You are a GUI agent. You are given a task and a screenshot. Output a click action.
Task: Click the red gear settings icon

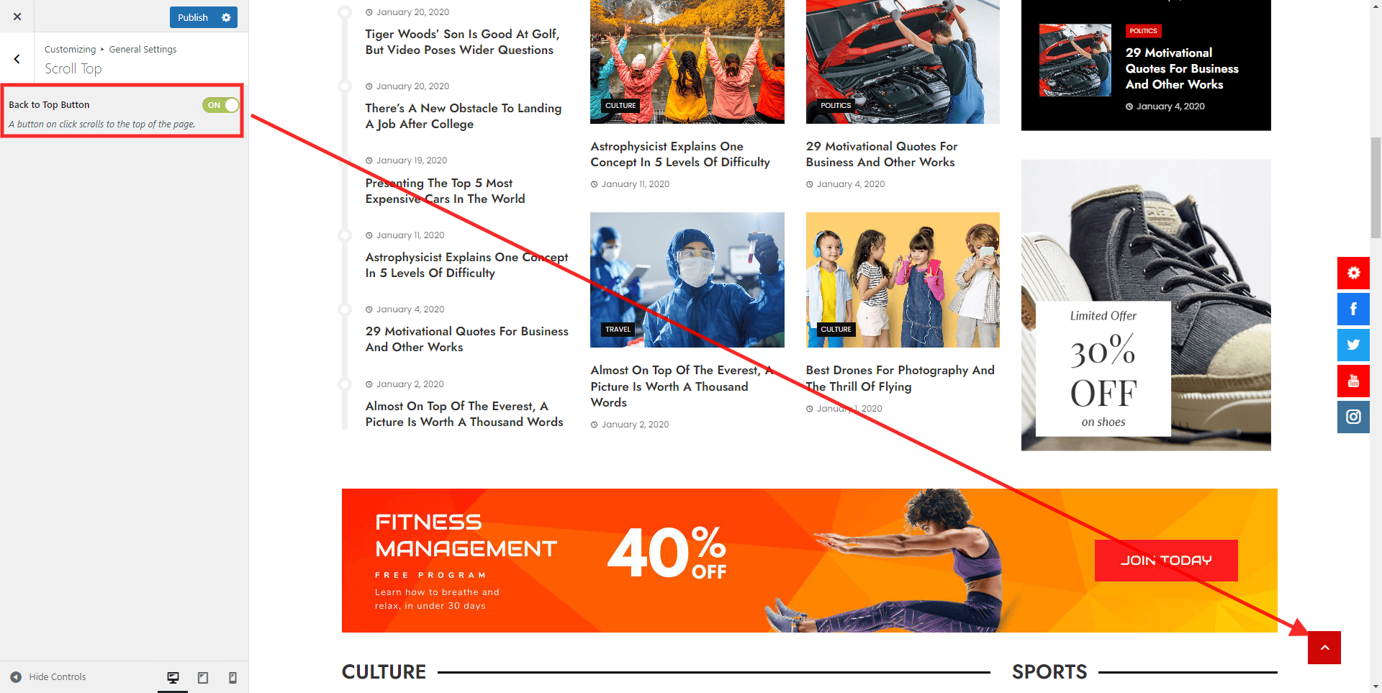click(x=1353, y=273)
